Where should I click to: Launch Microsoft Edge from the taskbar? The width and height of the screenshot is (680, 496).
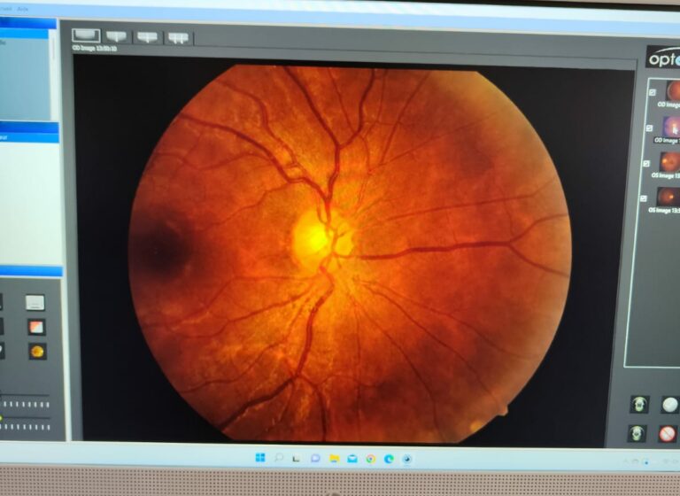point(389,459)
